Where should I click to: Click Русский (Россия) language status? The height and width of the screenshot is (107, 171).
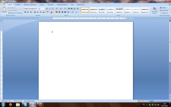29,101
